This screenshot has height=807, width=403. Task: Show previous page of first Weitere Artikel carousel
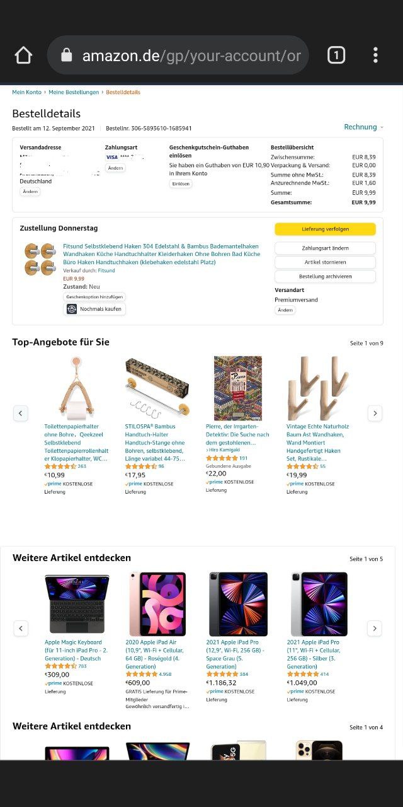point(21,629)
